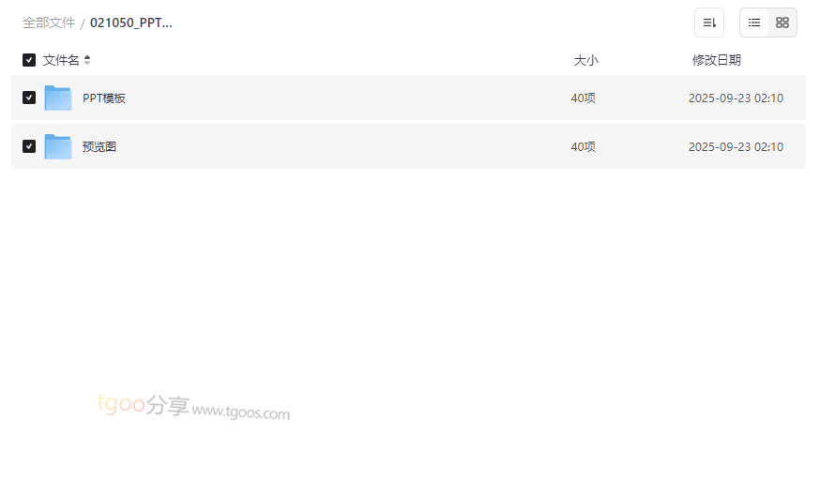Viewport: 820px width, 482px height.
Task: Click the 预览图 modified date
Action: click(736, 146)
